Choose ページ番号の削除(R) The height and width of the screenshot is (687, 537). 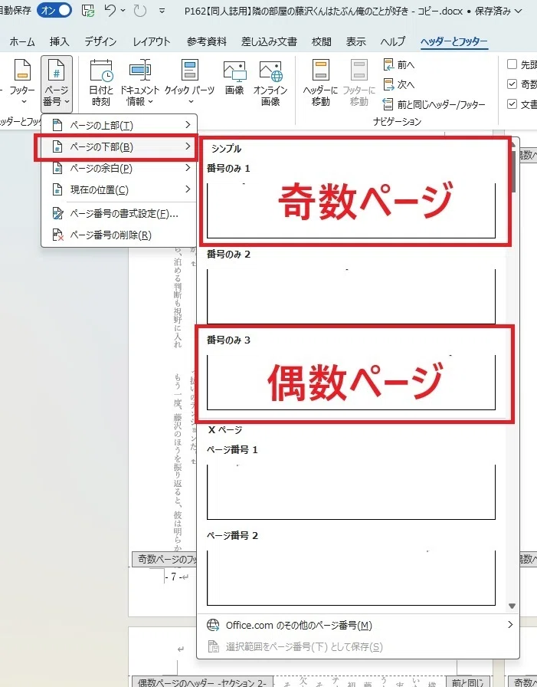[119, 235]
